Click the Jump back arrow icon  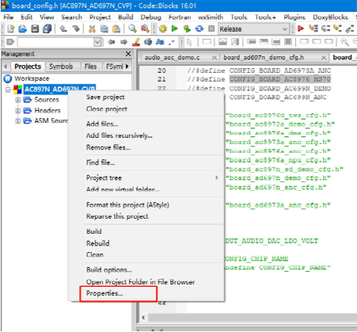pyautogui.click(x=112, y=42)
